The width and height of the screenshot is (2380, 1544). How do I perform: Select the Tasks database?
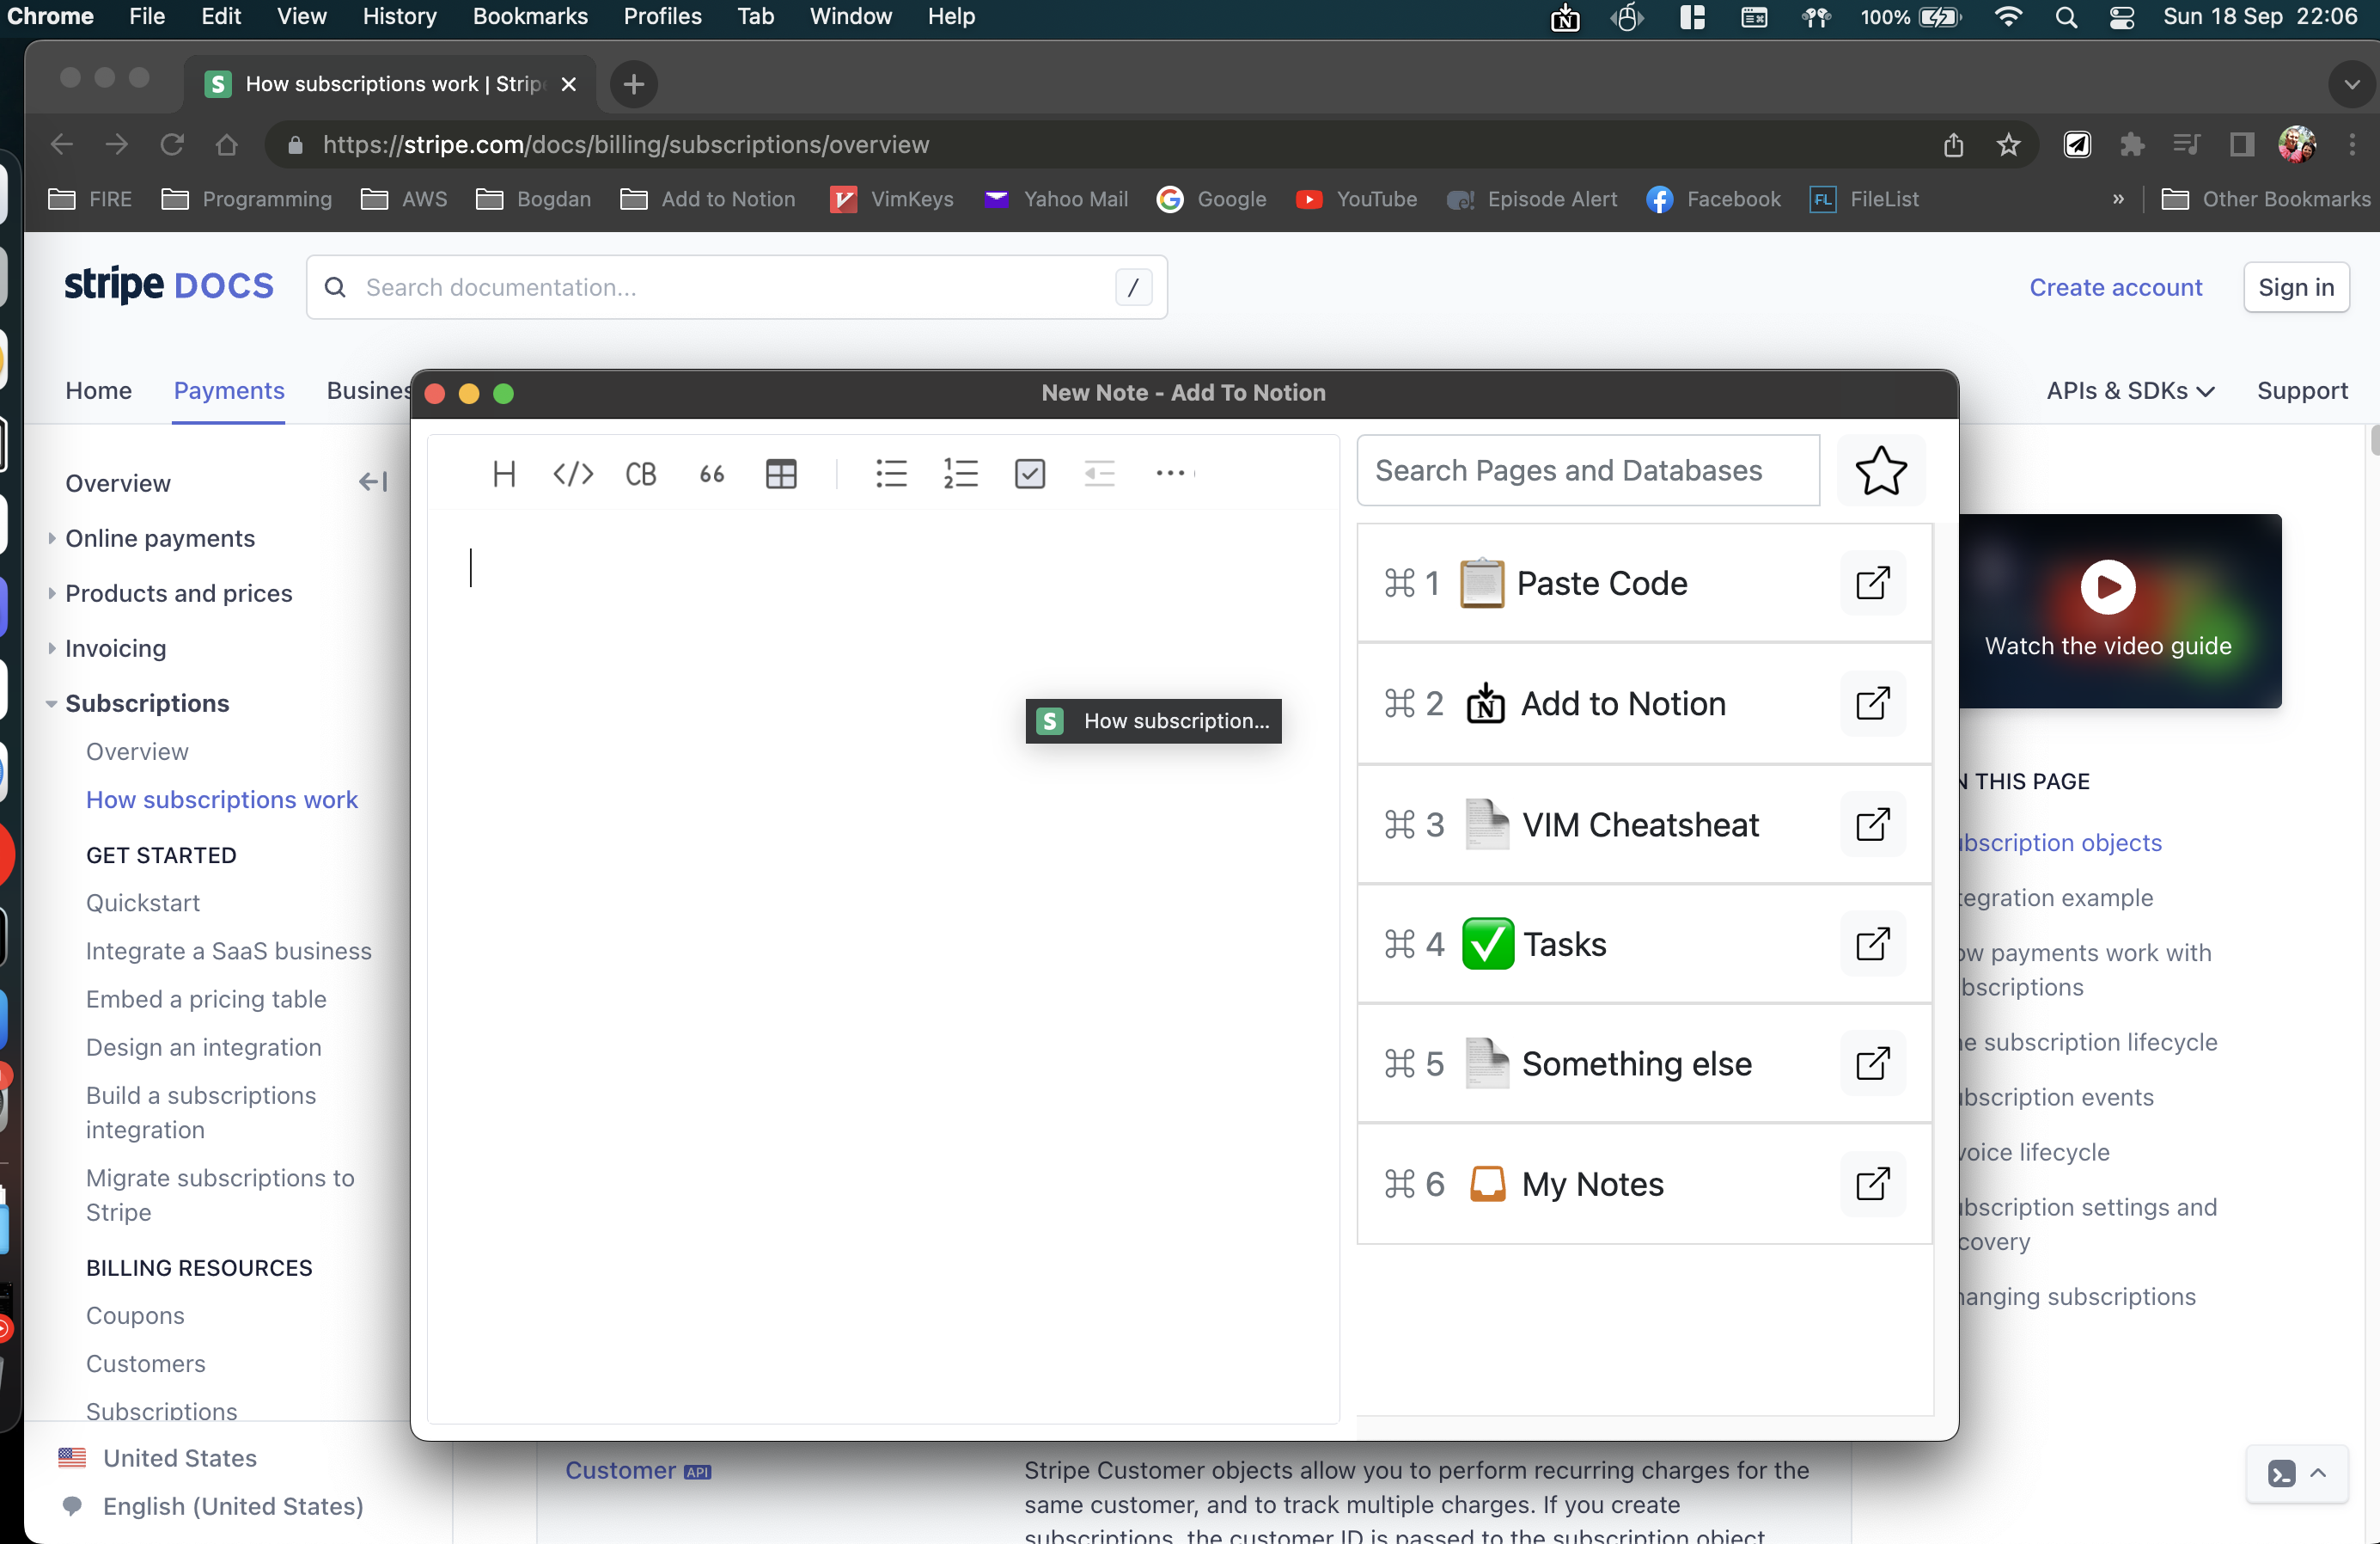[1643, 944]
